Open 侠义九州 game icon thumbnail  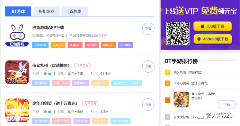point(17,72)
